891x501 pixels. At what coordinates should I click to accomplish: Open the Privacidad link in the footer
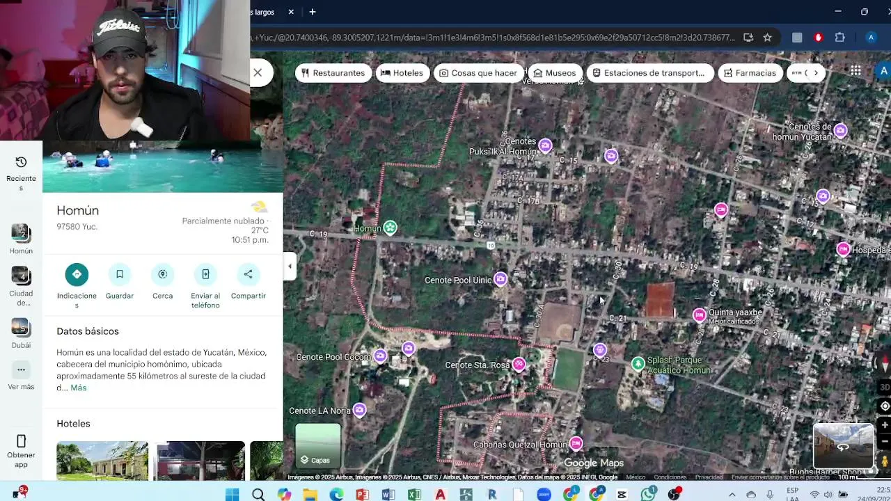click(x=709, y=477)
